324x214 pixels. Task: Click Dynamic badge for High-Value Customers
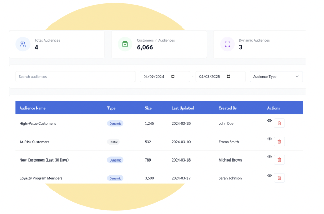pos(115,123)
